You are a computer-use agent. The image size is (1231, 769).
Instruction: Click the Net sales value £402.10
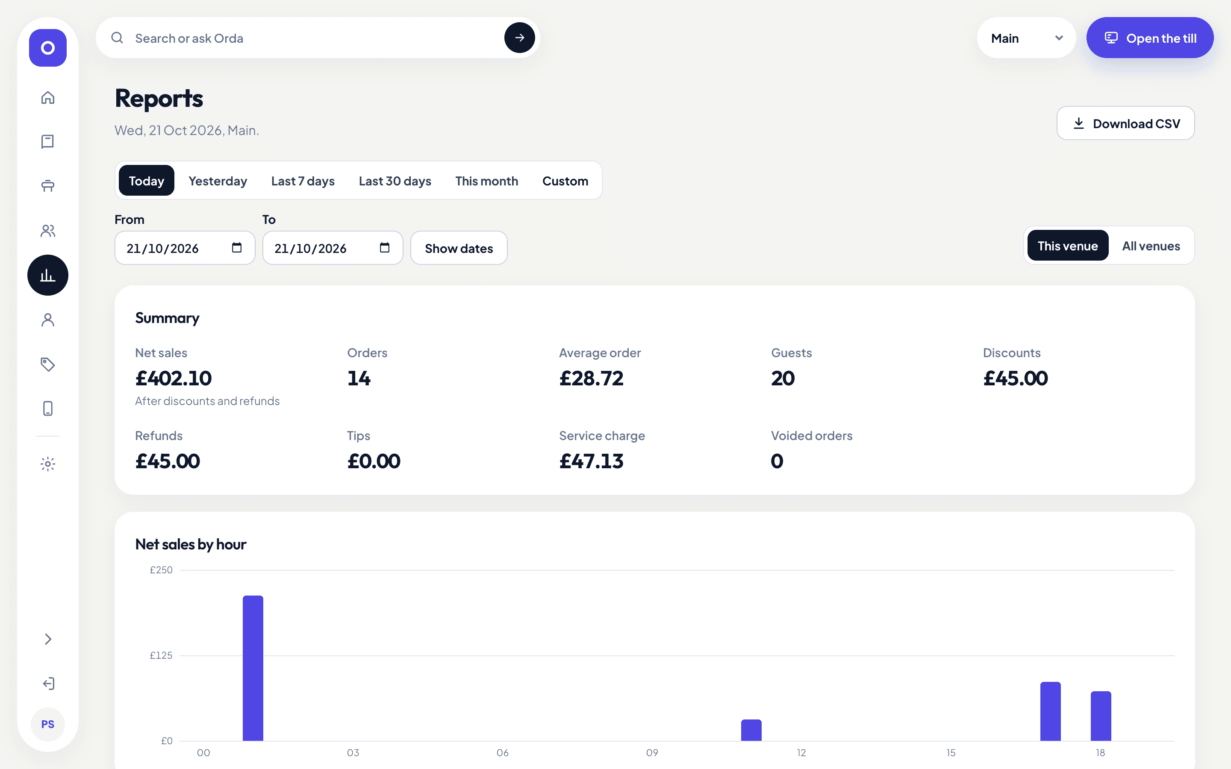[174, 378]
